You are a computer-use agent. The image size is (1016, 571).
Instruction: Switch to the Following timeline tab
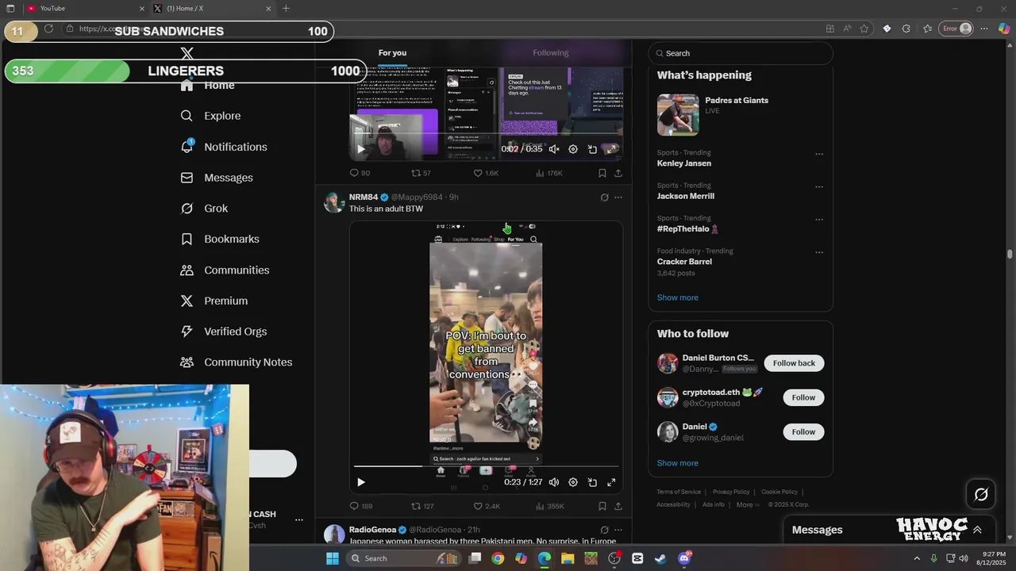coord(551,53)
